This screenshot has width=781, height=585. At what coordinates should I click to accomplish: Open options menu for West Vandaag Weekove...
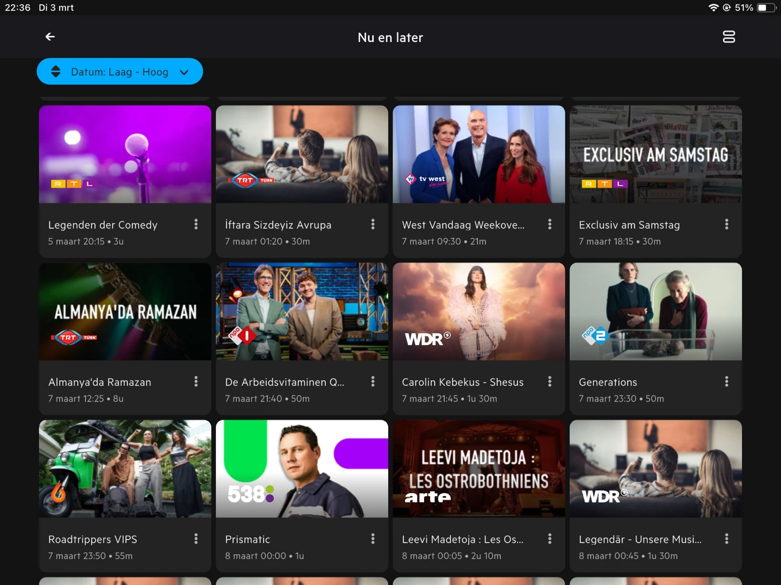pyautogui.click(x=550, y=224)
